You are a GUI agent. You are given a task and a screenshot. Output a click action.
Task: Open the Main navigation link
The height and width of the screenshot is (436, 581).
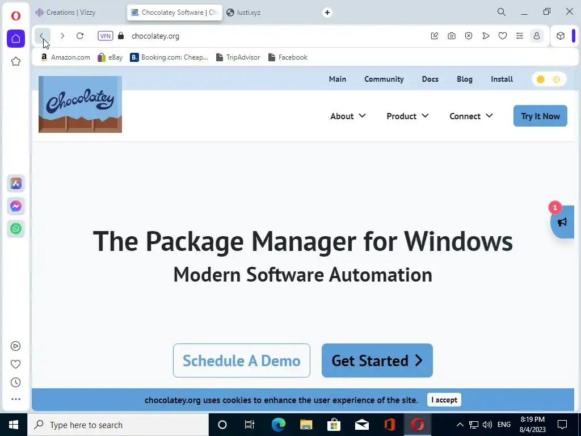click(338, 79)
